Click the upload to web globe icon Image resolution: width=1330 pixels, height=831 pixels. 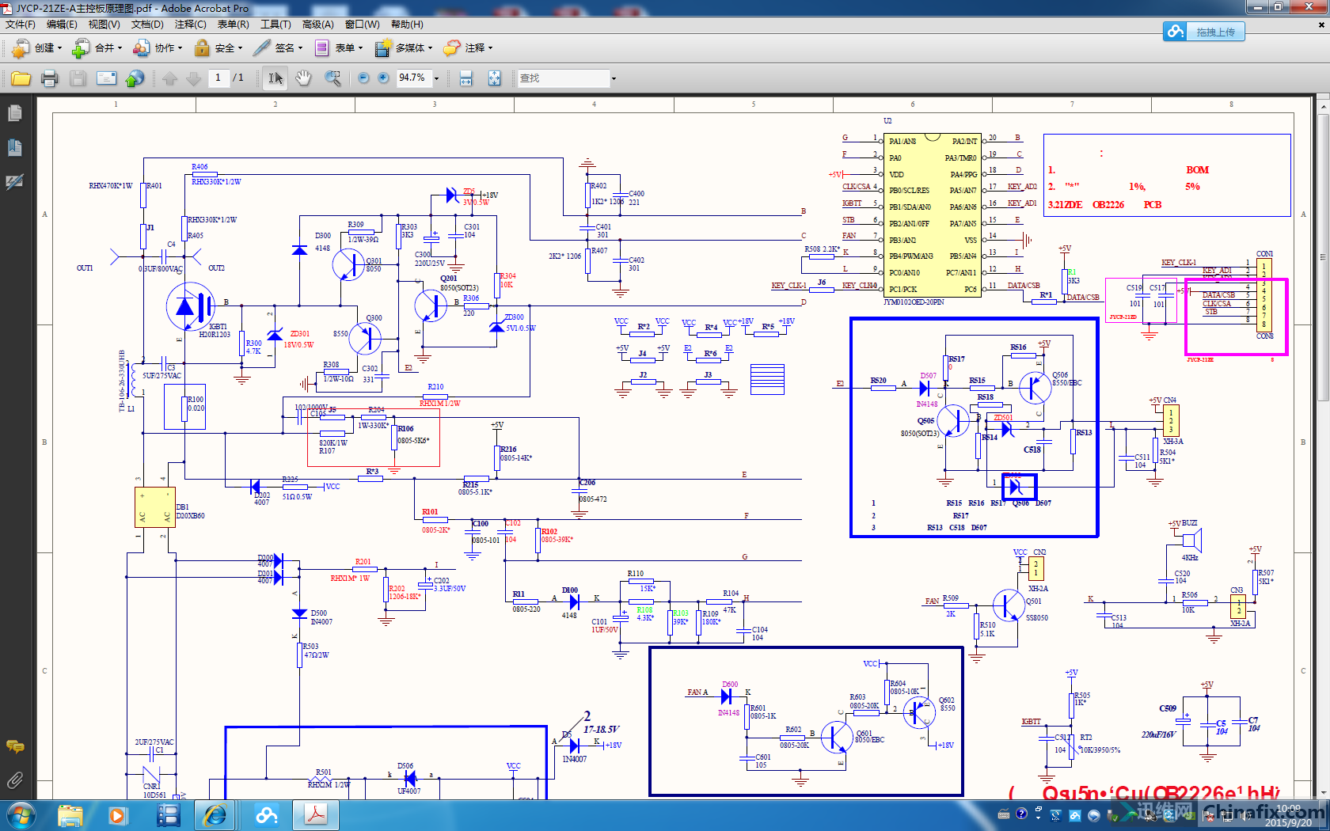[135, 78]
